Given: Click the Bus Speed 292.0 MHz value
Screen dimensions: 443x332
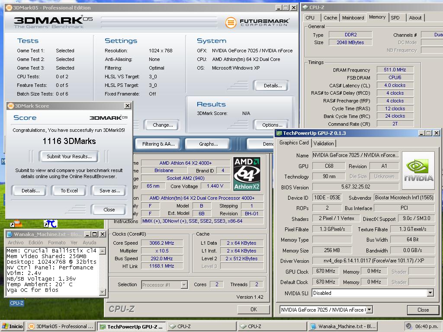Looking at the screenshot, I should click(162, 259).
